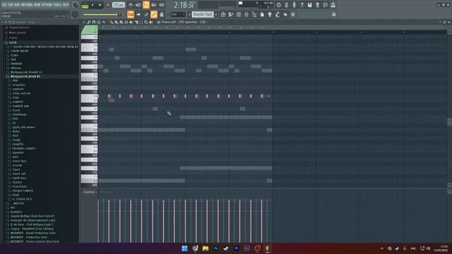Select the playback speaker tool in piano roll

point(151,22)
